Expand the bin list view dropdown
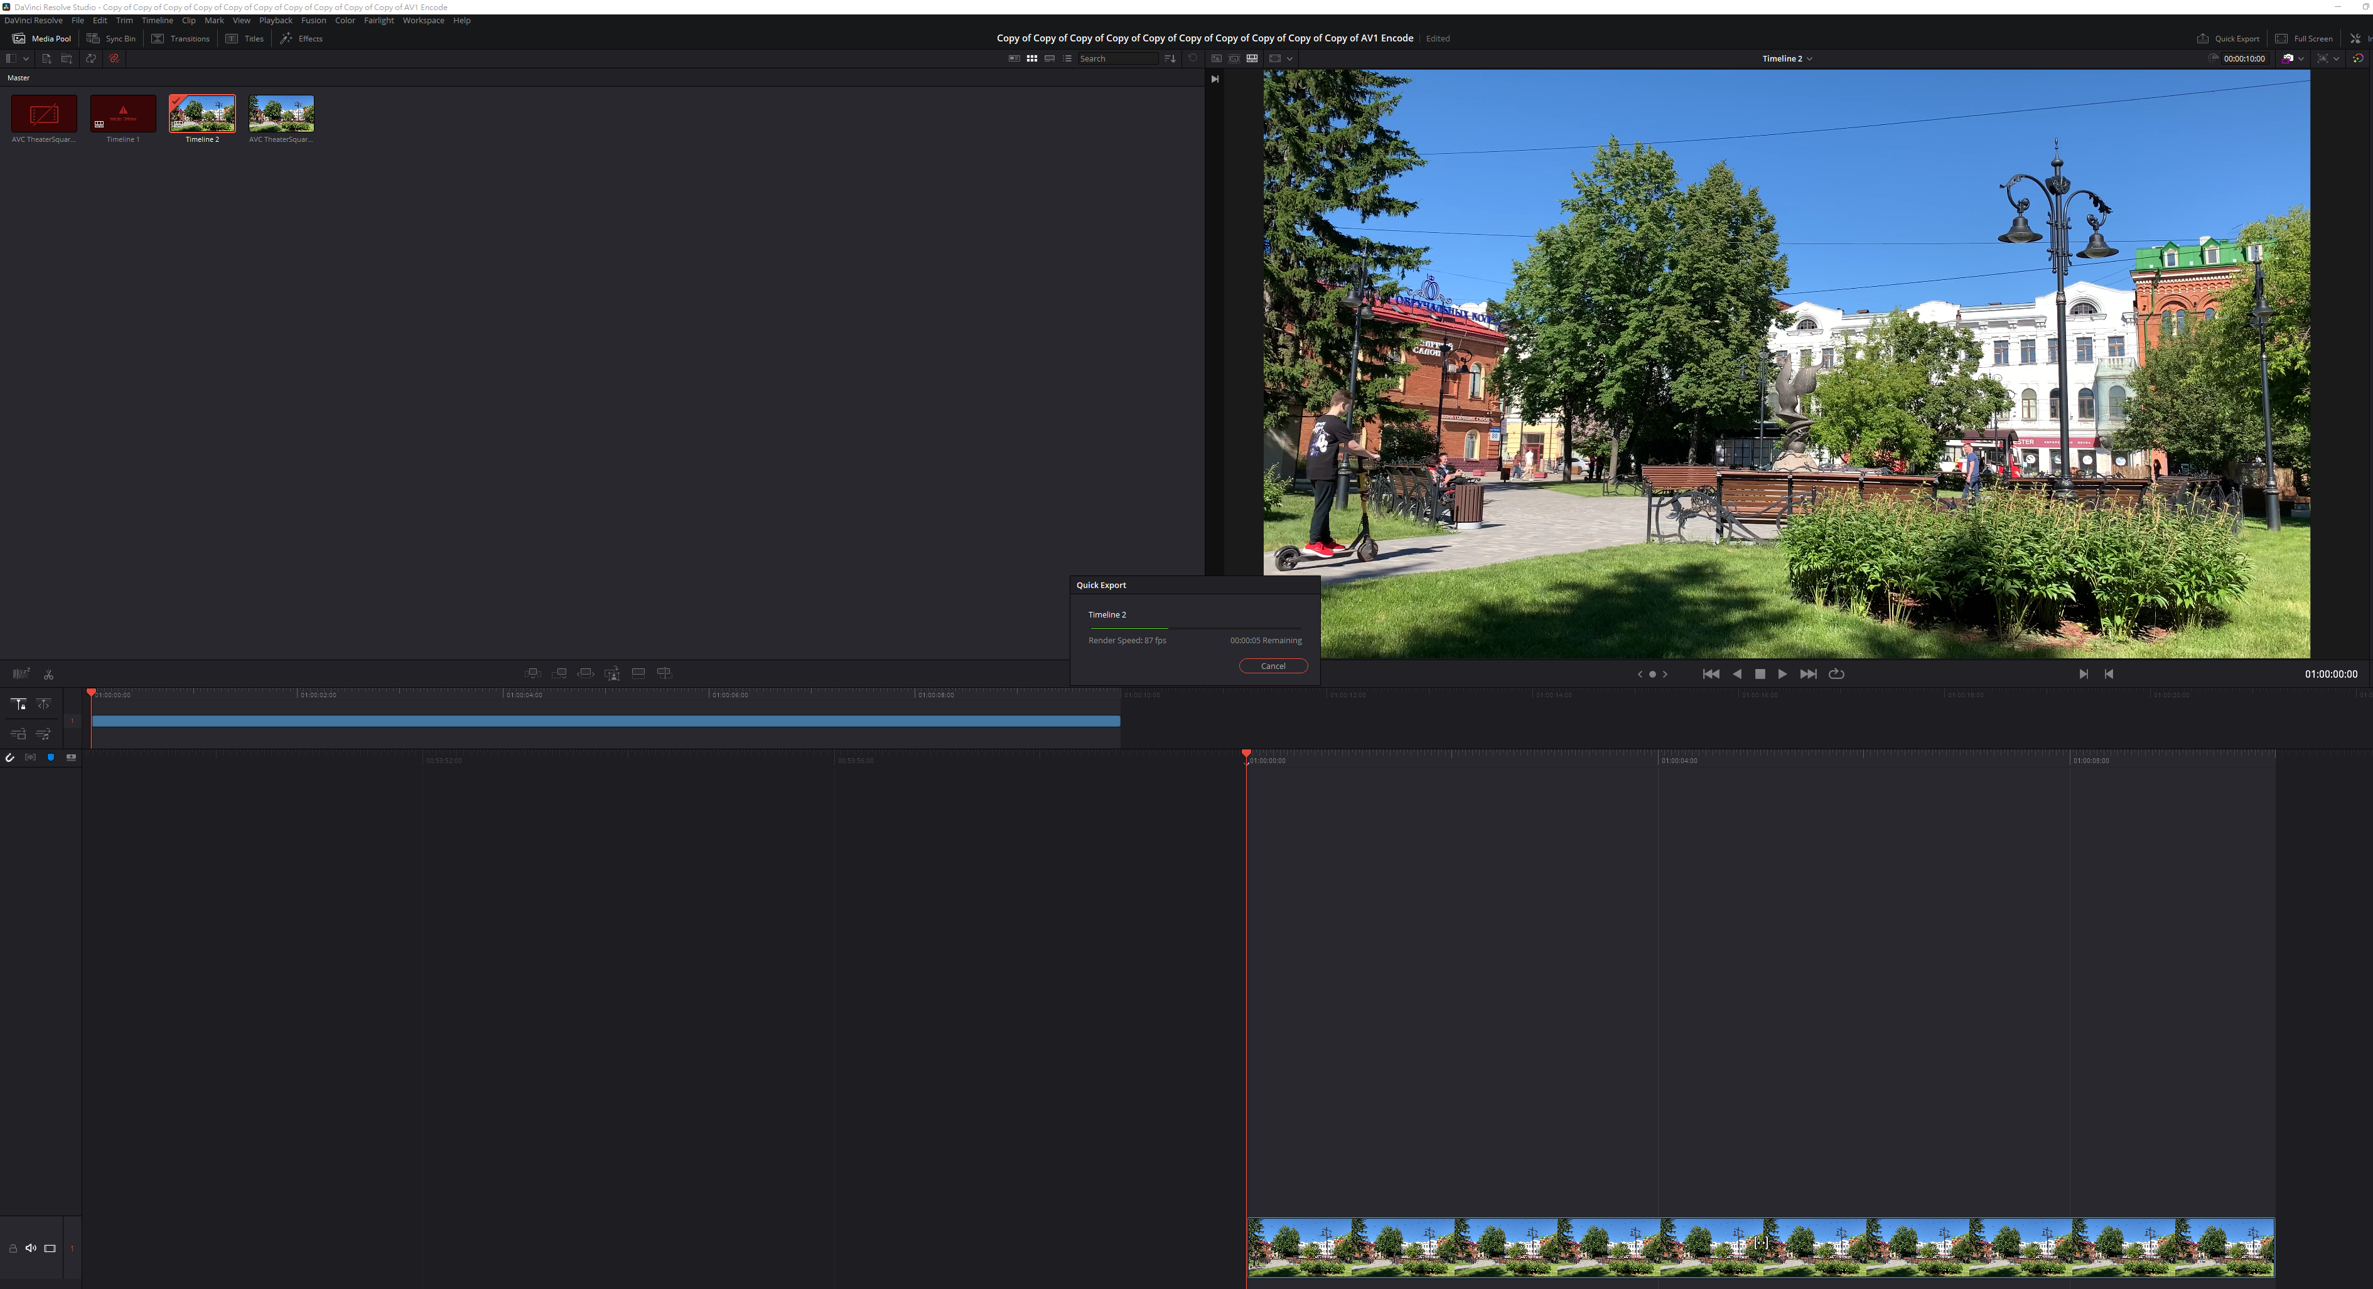Viewport: 2373px width, 1289px height. (26, 59)
